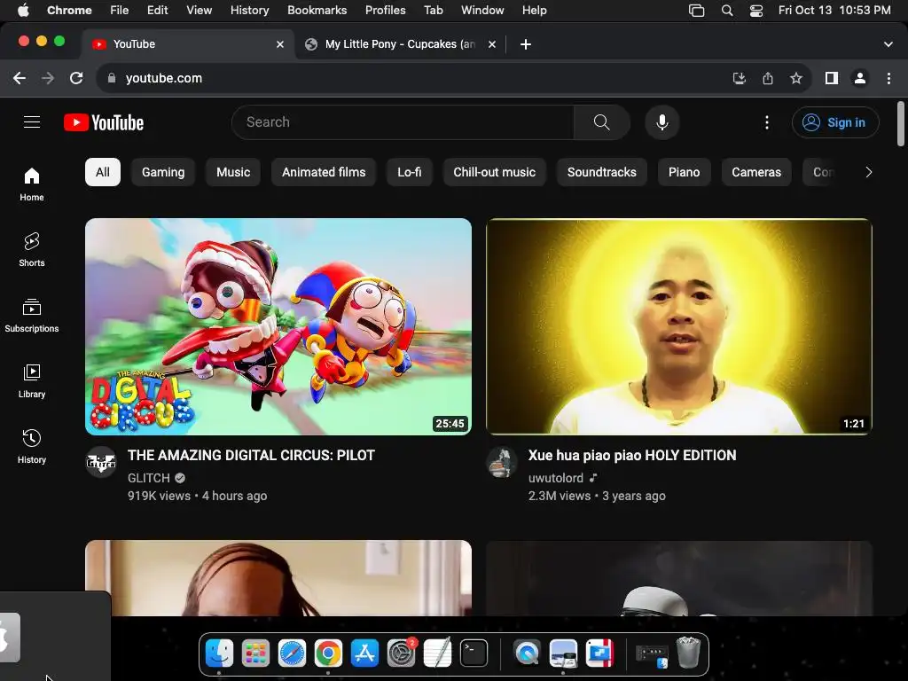This screenshot has height=681, width=908.
Task: Filter by Piano chip
Action: (684, 172)
